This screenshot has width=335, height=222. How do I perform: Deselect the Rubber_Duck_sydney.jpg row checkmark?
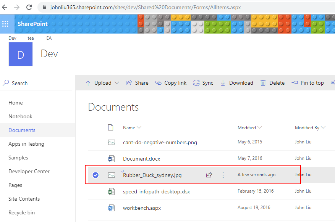95,175
